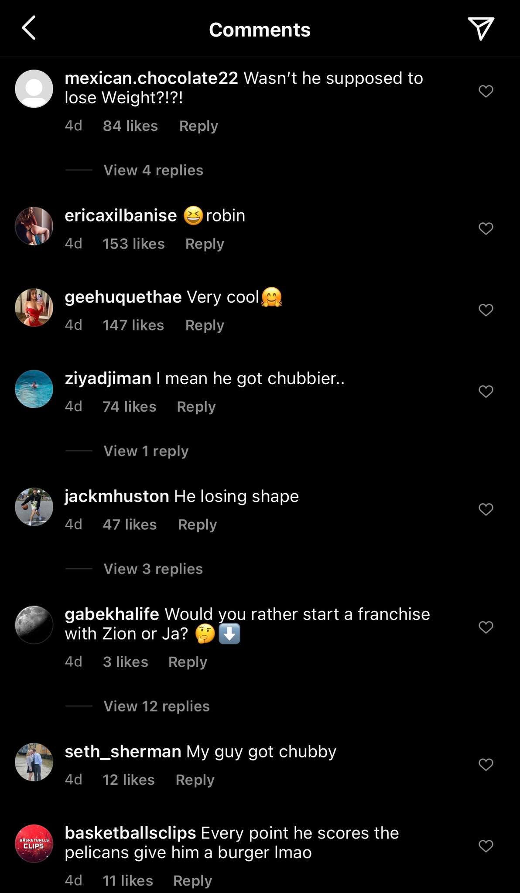Show 'View 3 replies' under jackmhuston

pyautogui.click(x=153, y=569)
